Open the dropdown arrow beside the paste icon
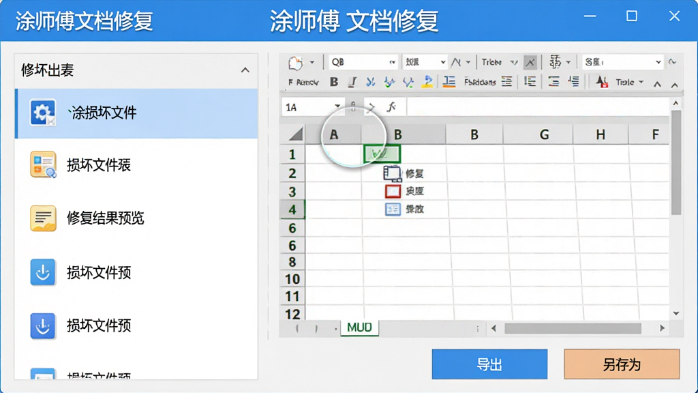Image resolution: width=698 pixels, height=393 pixels. click(312, 62)
